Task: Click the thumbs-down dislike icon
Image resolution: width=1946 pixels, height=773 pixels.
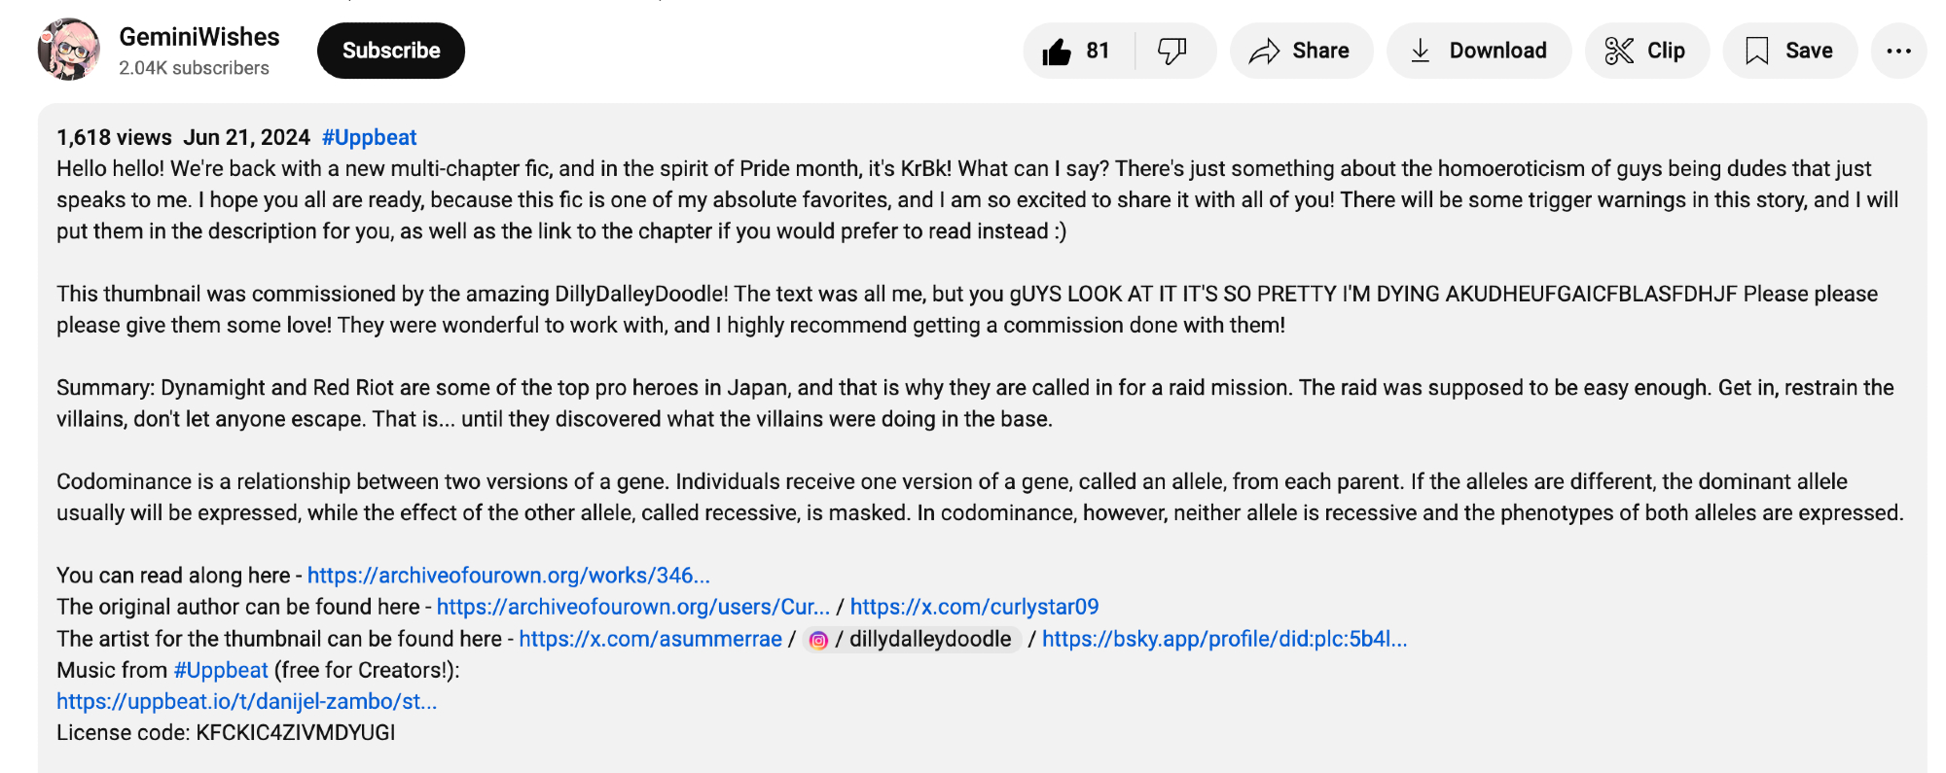Action: 1172,51
